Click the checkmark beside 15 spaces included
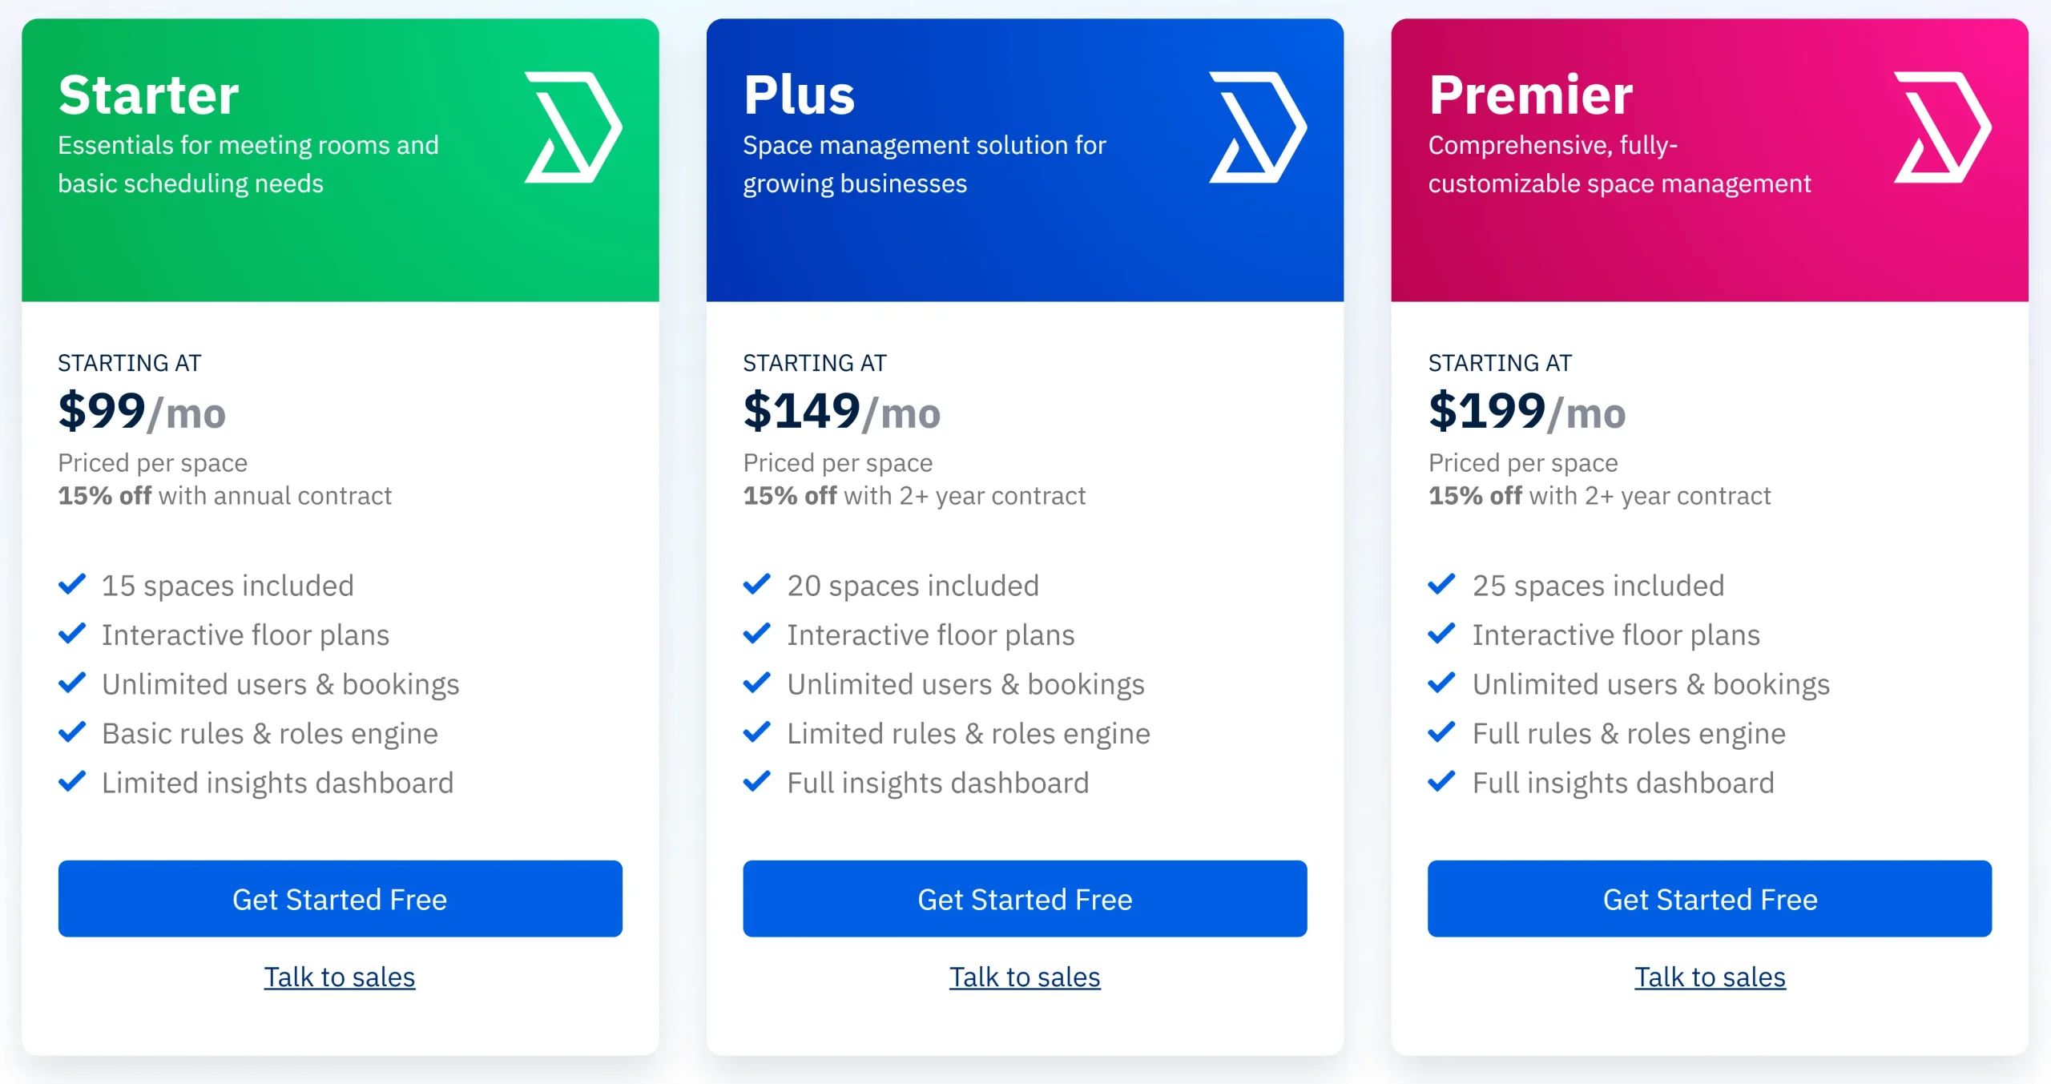Screen dimensions: 2051x1084 [71, 585]
